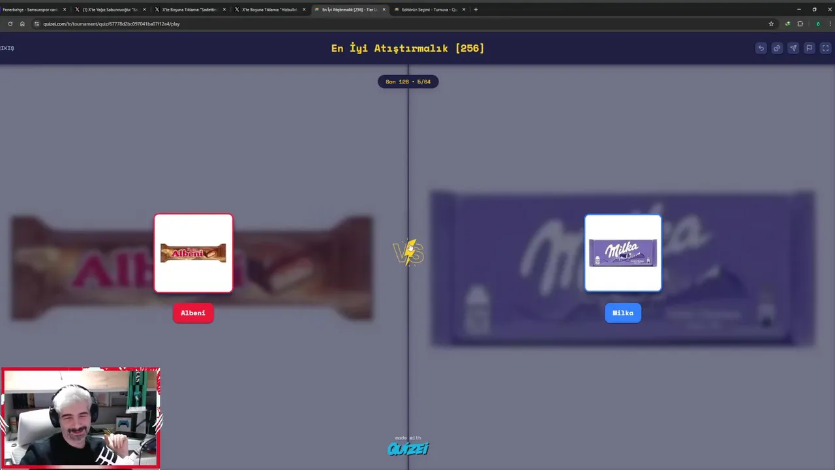Switch to the 'Hizbullah' Boşuna Tıklama tab
The image size is (835, 470).
(269, 10)
